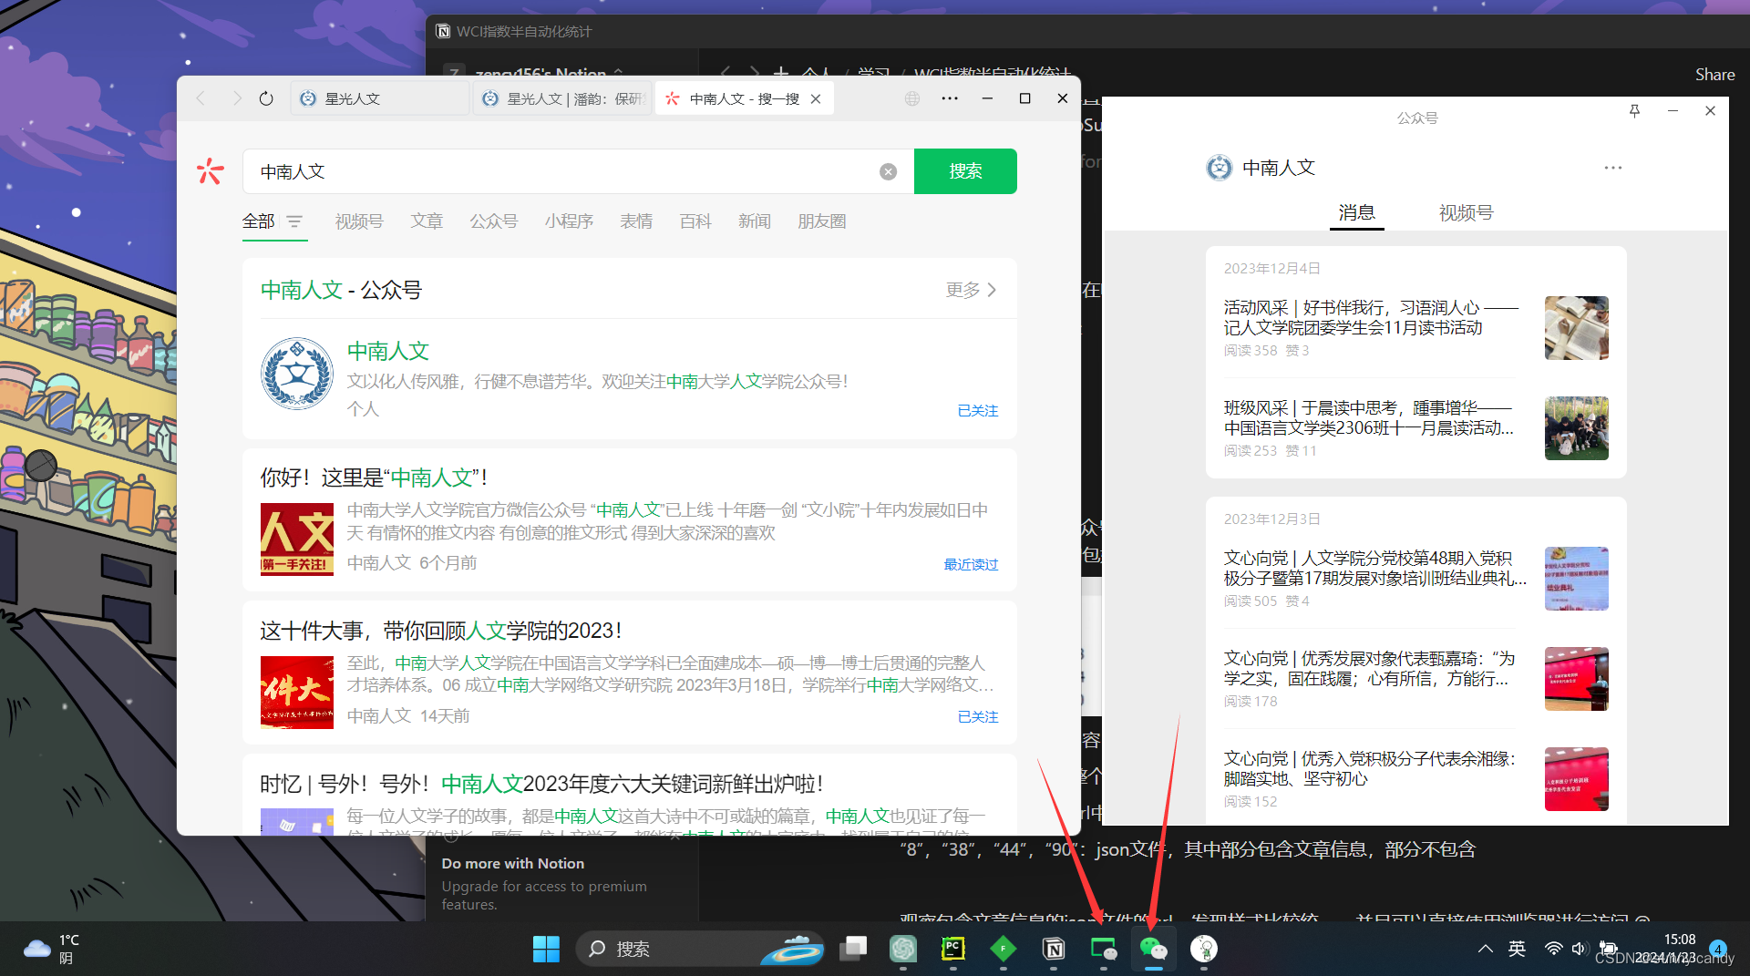Viewport: 1750px width, 976px height.
Task: Switch to the 星光人文 | 潘韵 tab
Action: pos(562,98)
